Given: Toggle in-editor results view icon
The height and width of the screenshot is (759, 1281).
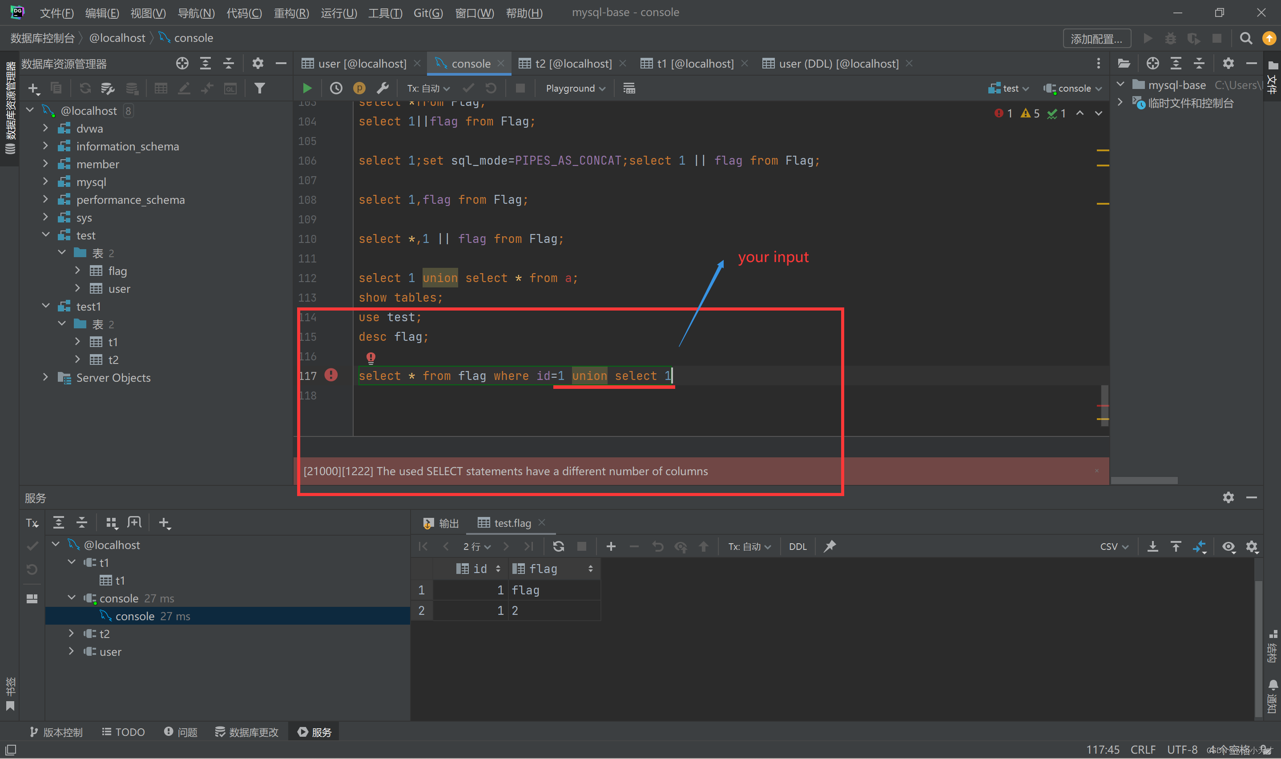Looking at the screenshot, I should [x=629, y=89].
